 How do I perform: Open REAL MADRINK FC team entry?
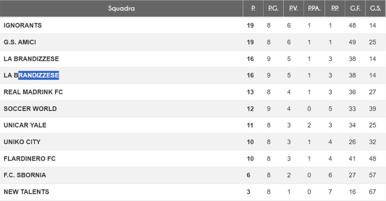(x=33, y=92)
